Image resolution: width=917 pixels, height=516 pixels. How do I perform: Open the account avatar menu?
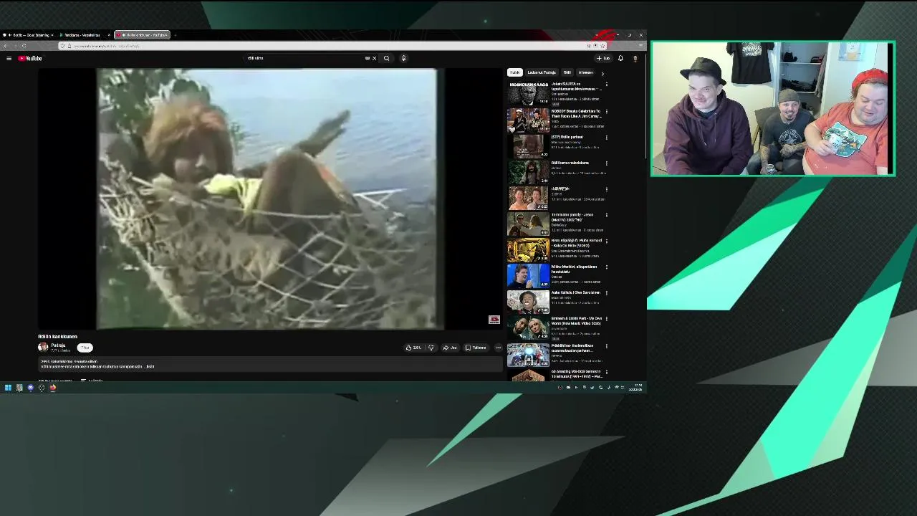tap(635, 58)
